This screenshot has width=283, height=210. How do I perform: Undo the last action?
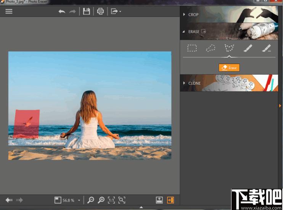pyautogui.click(x=62, y=12)
